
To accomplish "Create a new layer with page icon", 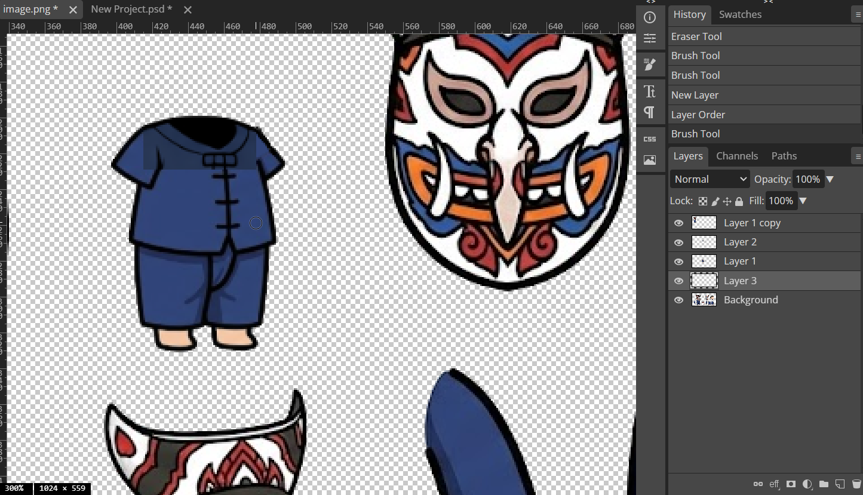I will (x=840, y=484).
